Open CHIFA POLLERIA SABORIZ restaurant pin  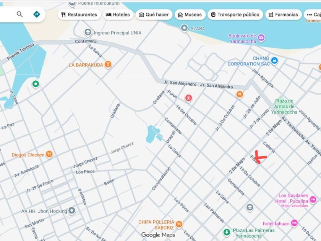pyautogui.click(x=179, y=224)
